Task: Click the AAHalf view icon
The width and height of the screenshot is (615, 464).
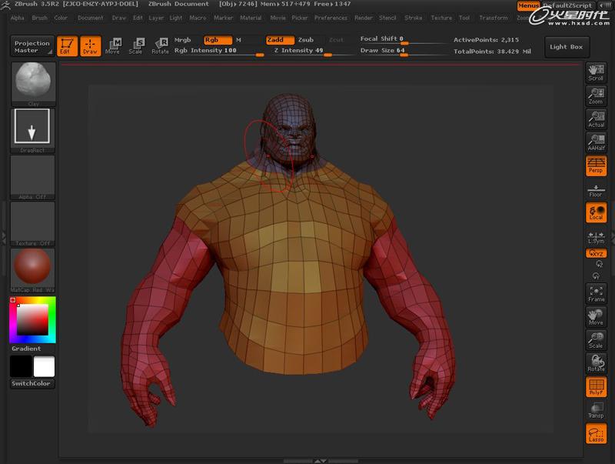Action: coord(596,142)
